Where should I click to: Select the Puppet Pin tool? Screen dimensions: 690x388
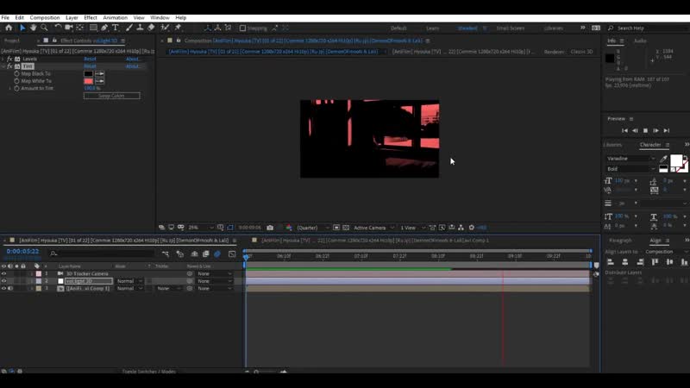(179, 28)
